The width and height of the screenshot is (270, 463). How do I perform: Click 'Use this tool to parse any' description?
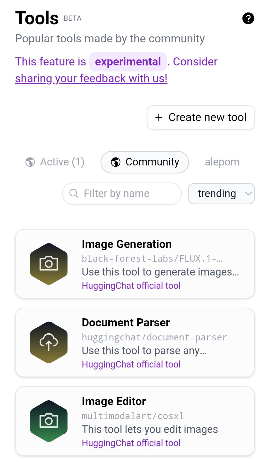(144, 351)
